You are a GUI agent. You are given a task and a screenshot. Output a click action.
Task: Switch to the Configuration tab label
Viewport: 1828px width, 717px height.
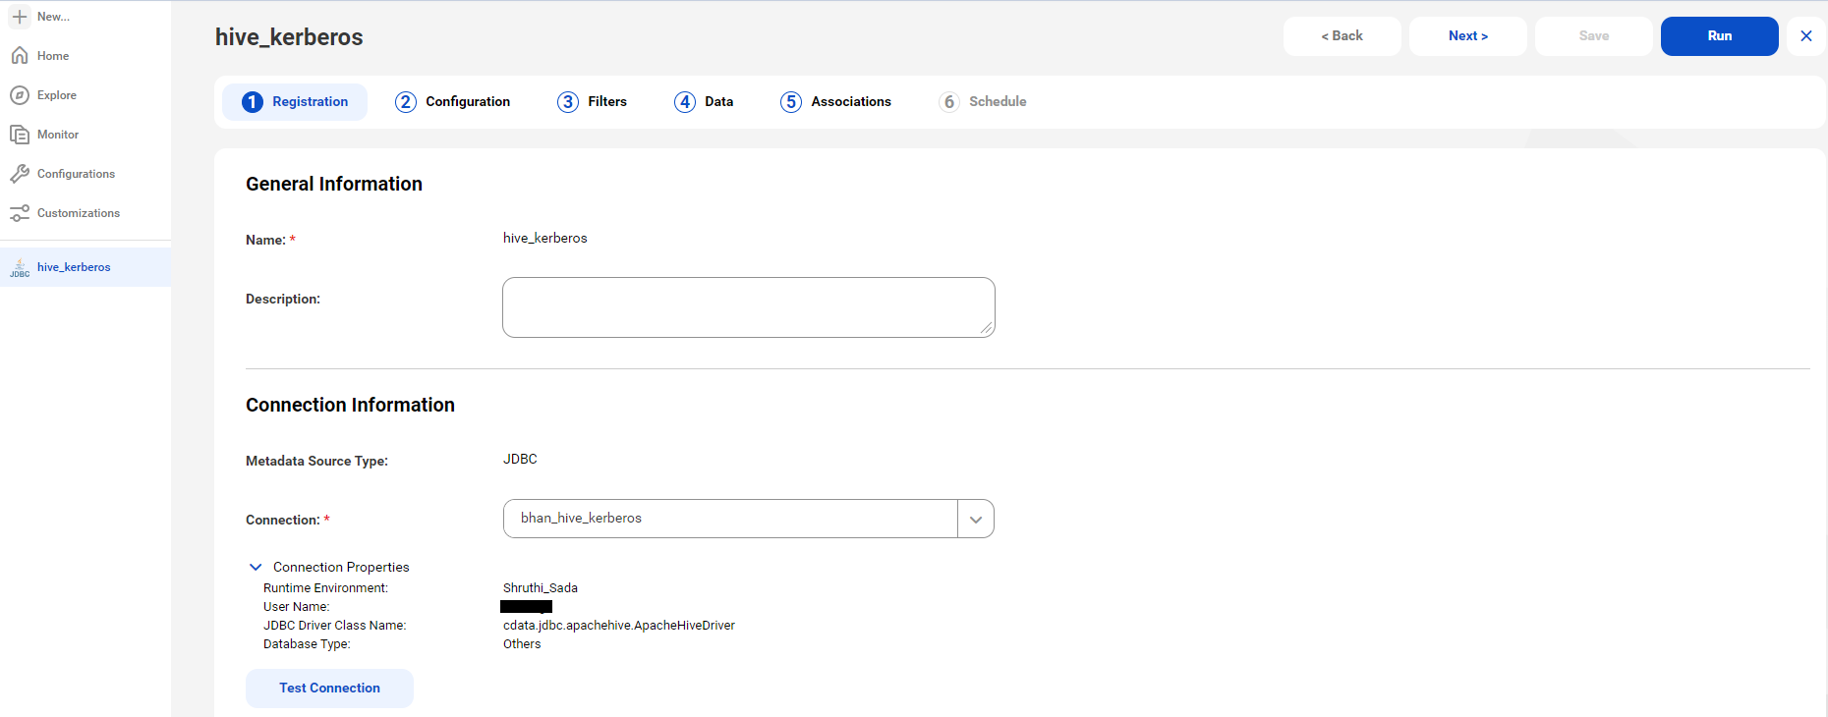point(468,101)
